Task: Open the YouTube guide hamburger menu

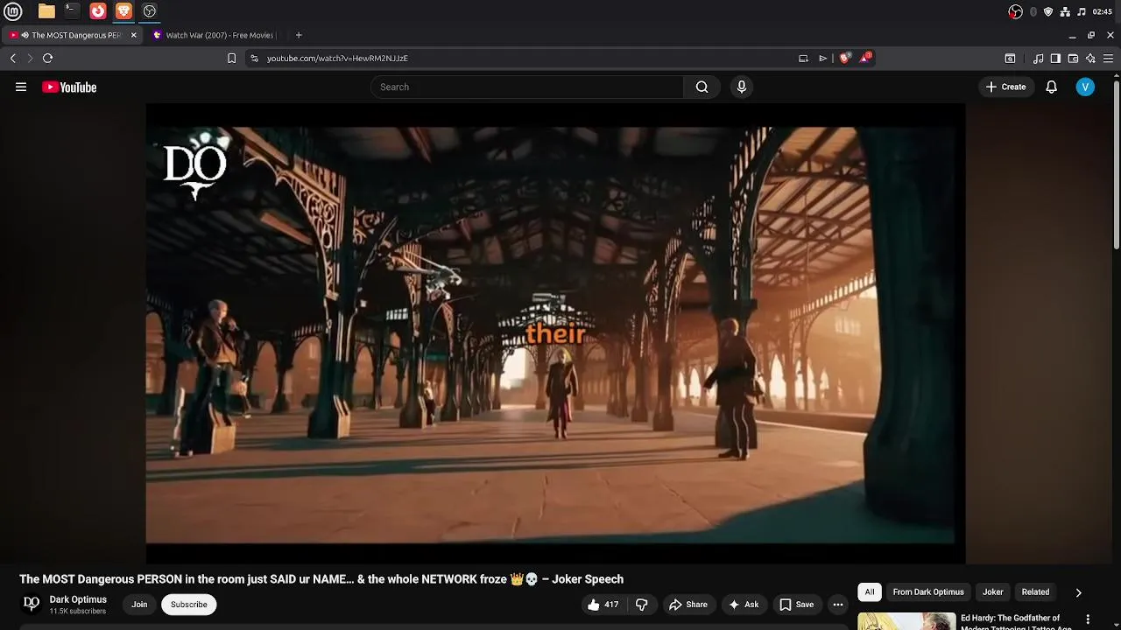Action: (21, 87)
